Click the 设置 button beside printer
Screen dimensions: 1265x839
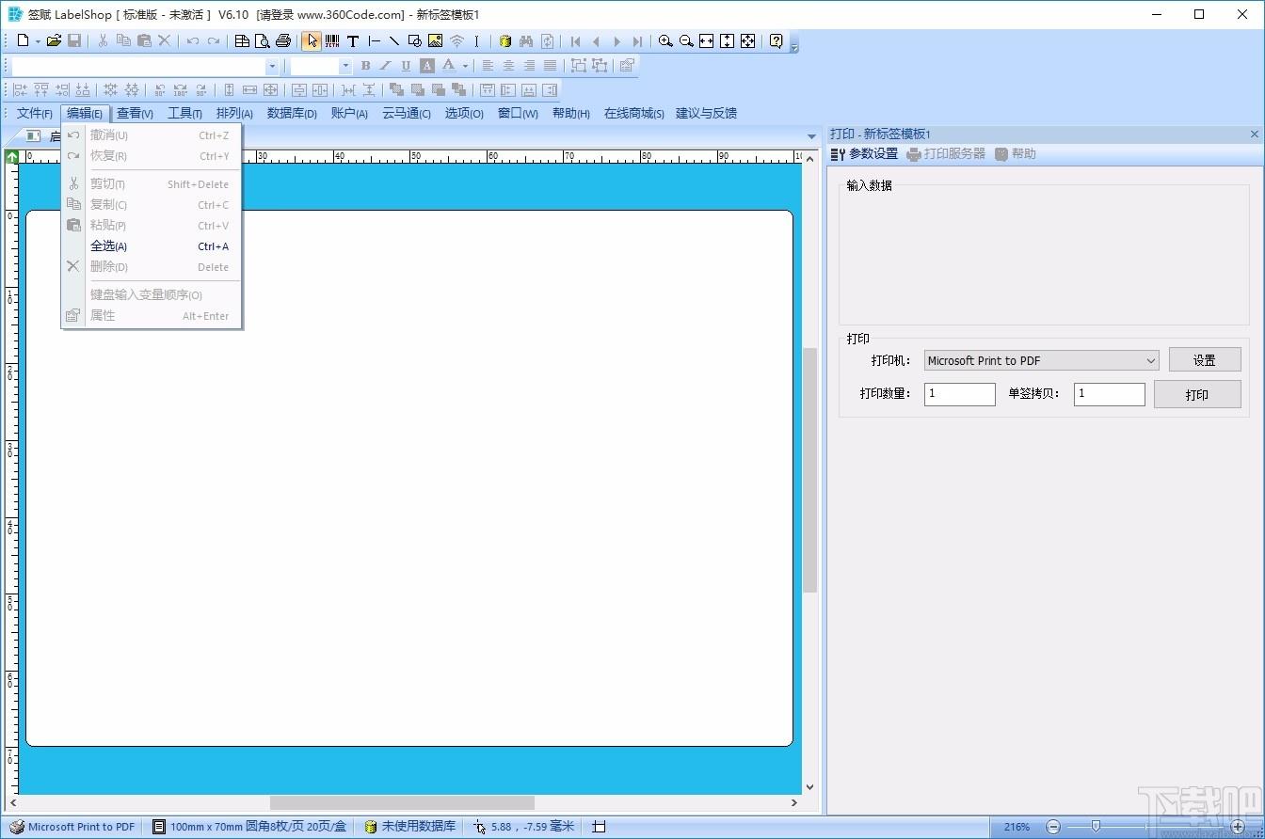1205,359
